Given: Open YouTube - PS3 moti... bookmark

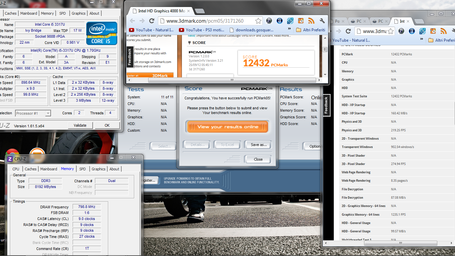Looking at the screenshot, I should pos(202,30).
